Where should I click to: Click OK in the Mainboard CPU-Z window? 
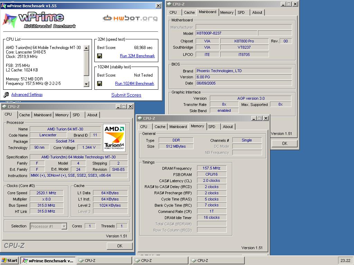(x=285, y=143)
